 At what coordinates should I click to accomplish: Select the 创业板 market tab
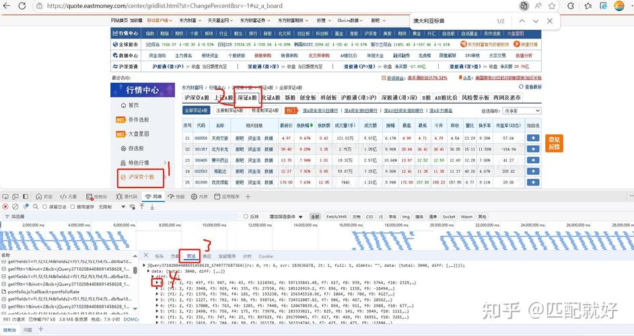coord(308,97)
